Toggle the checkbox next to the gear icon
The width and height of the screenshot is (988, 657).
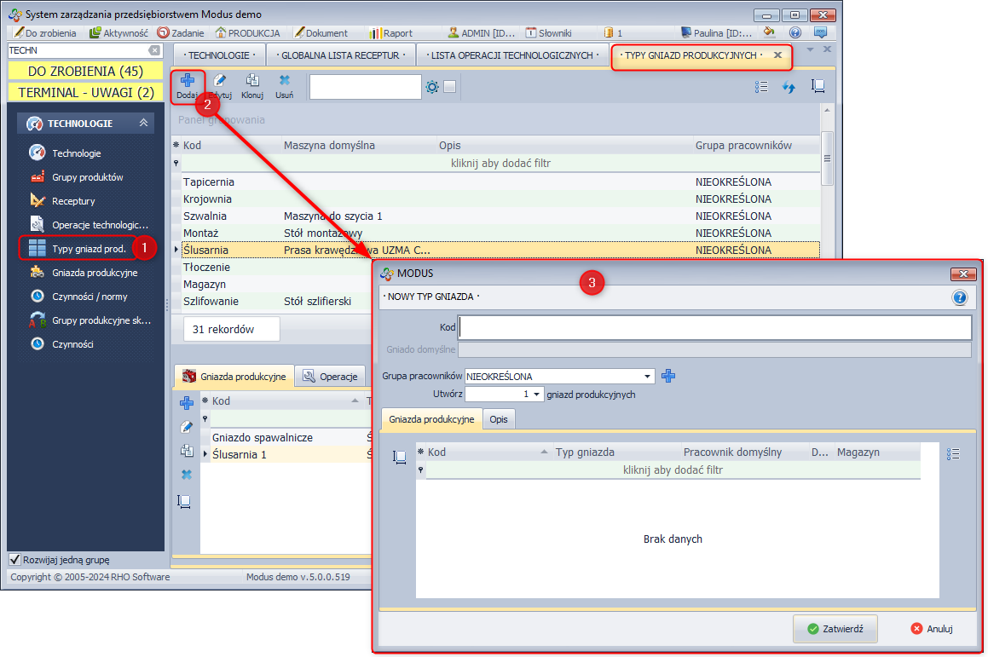450,87
